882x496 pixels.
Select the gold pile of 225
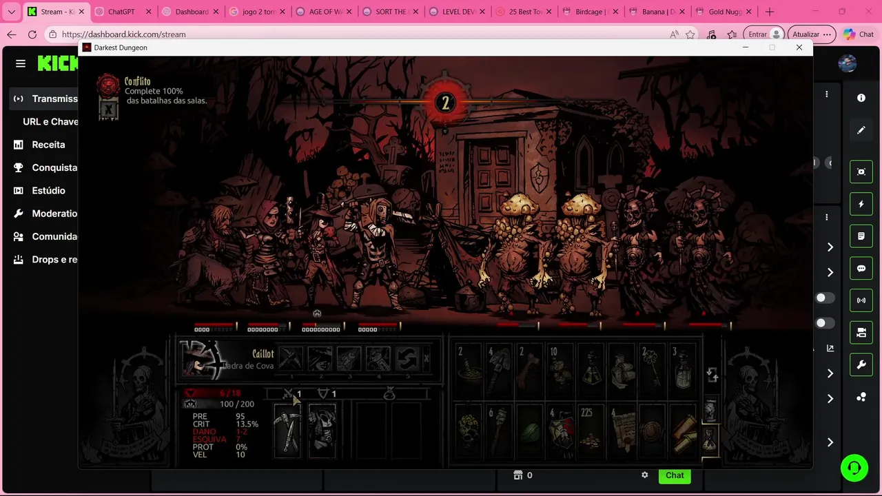591,431
